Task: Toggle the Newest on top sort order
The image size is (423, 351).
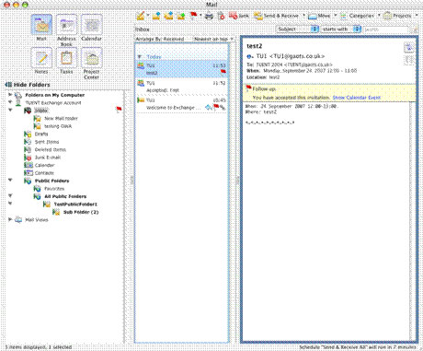Action: click(x=213, y=39)
